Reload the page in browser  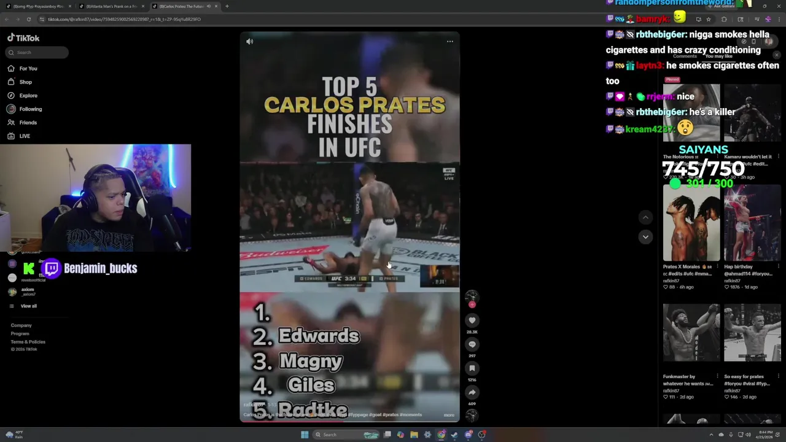click(x=28, y=19)
